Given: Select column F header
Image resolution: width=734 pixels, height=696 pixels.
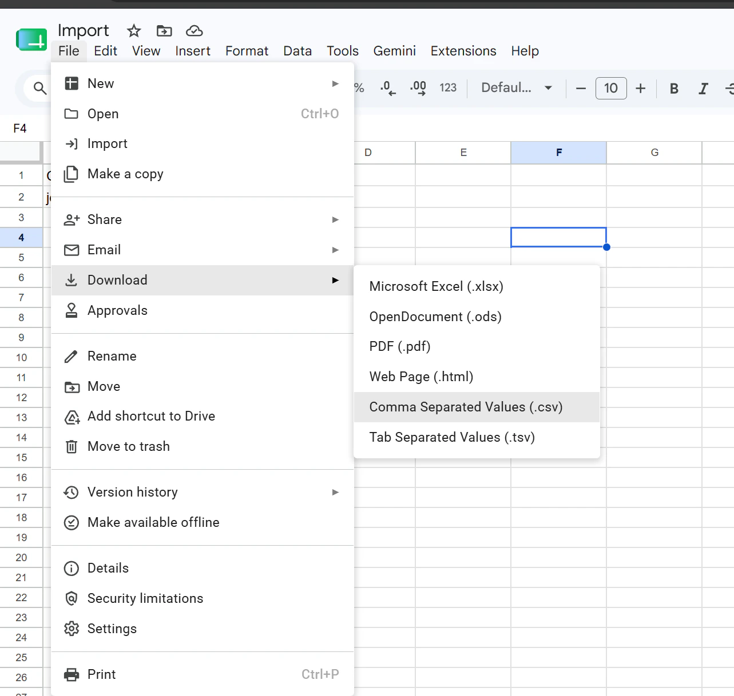Looking at the screenshot, I should [559, 153].
